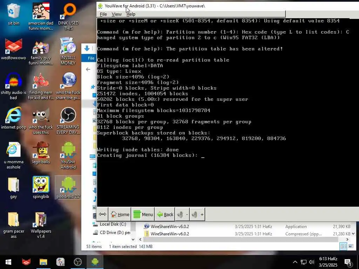Select the shitty audio is bad Audacity shortcut
Screen dimensions: 359x269
coord(14,86)
